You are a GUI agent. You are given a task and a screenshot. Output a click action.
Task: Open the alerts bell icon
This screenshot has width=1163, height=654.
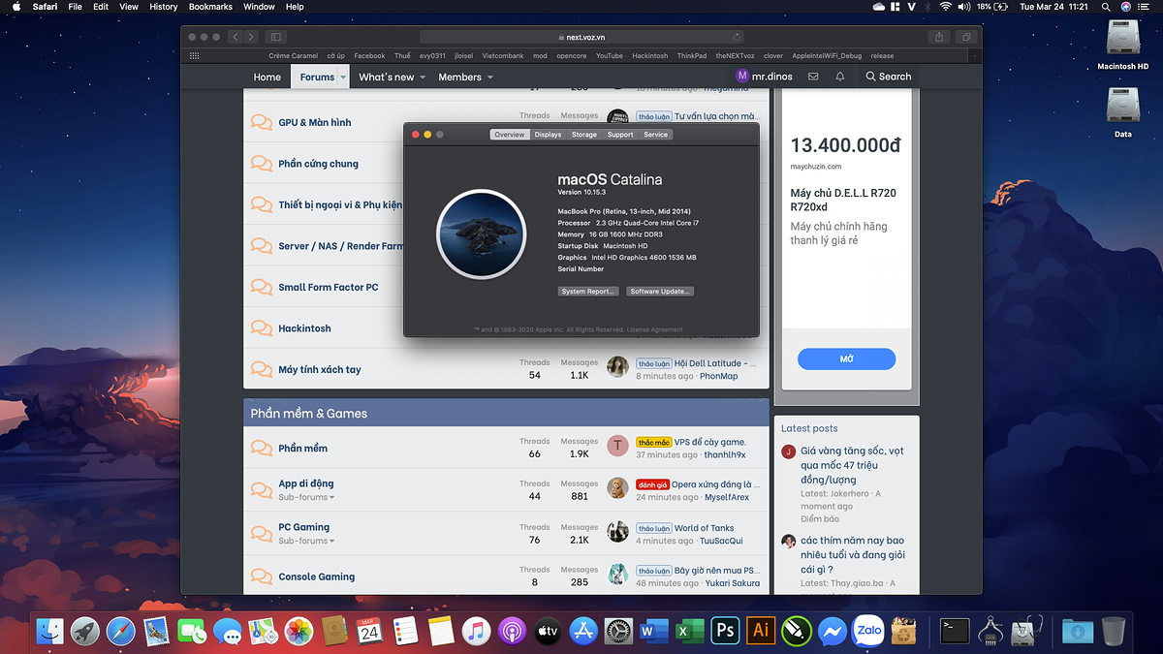pos(840,77)
